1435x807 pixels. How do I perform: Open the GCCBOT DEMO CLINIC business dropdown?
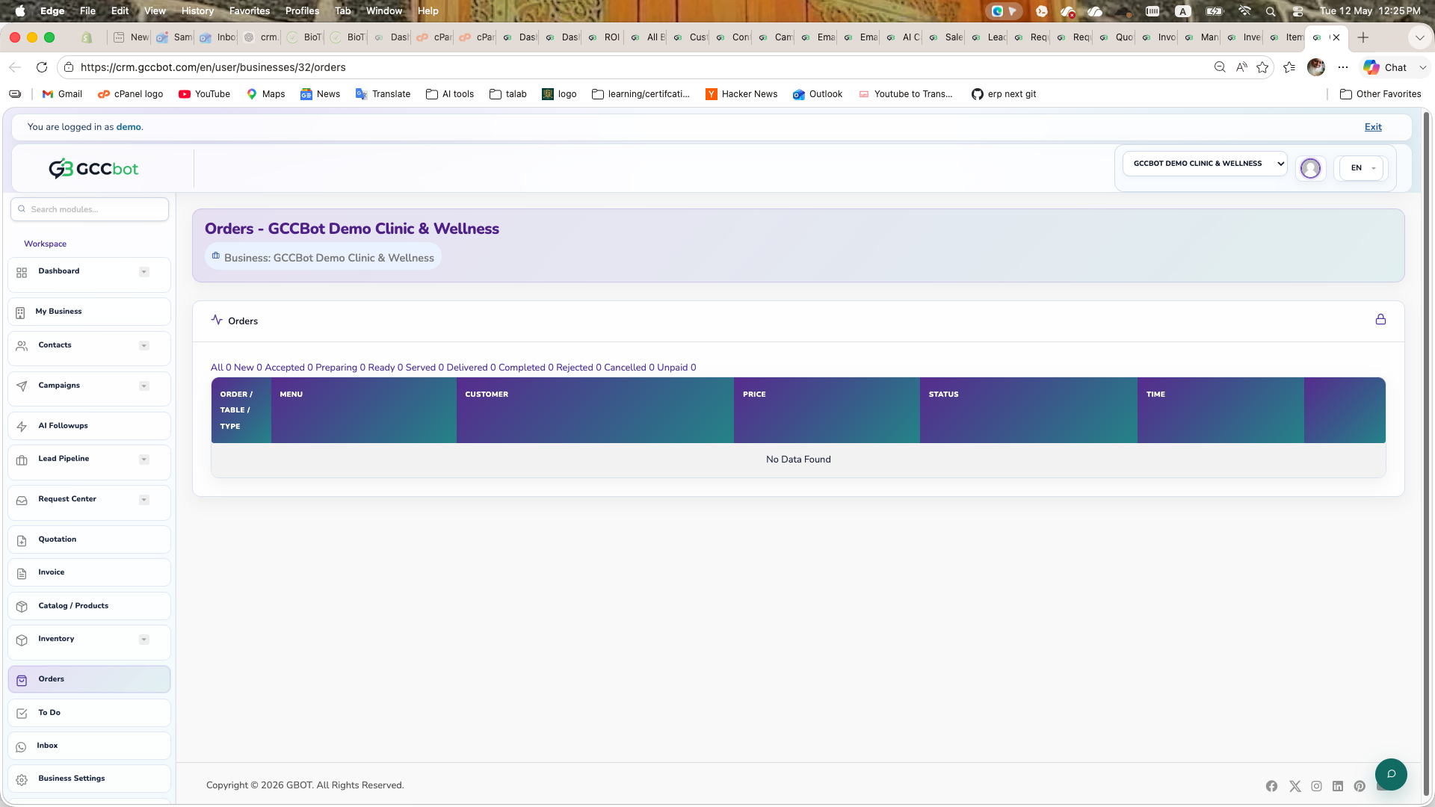click(1205, 164)
